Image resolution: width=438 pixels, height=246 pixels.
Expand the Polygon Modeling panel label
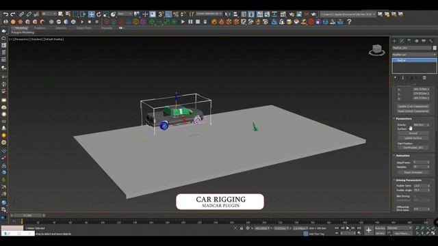click(x=23, y=32)
